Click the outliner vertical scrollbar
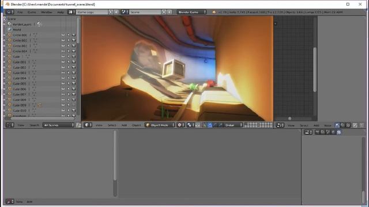The image size is (369, 207). pyautogui.click(x=78, y=30)
